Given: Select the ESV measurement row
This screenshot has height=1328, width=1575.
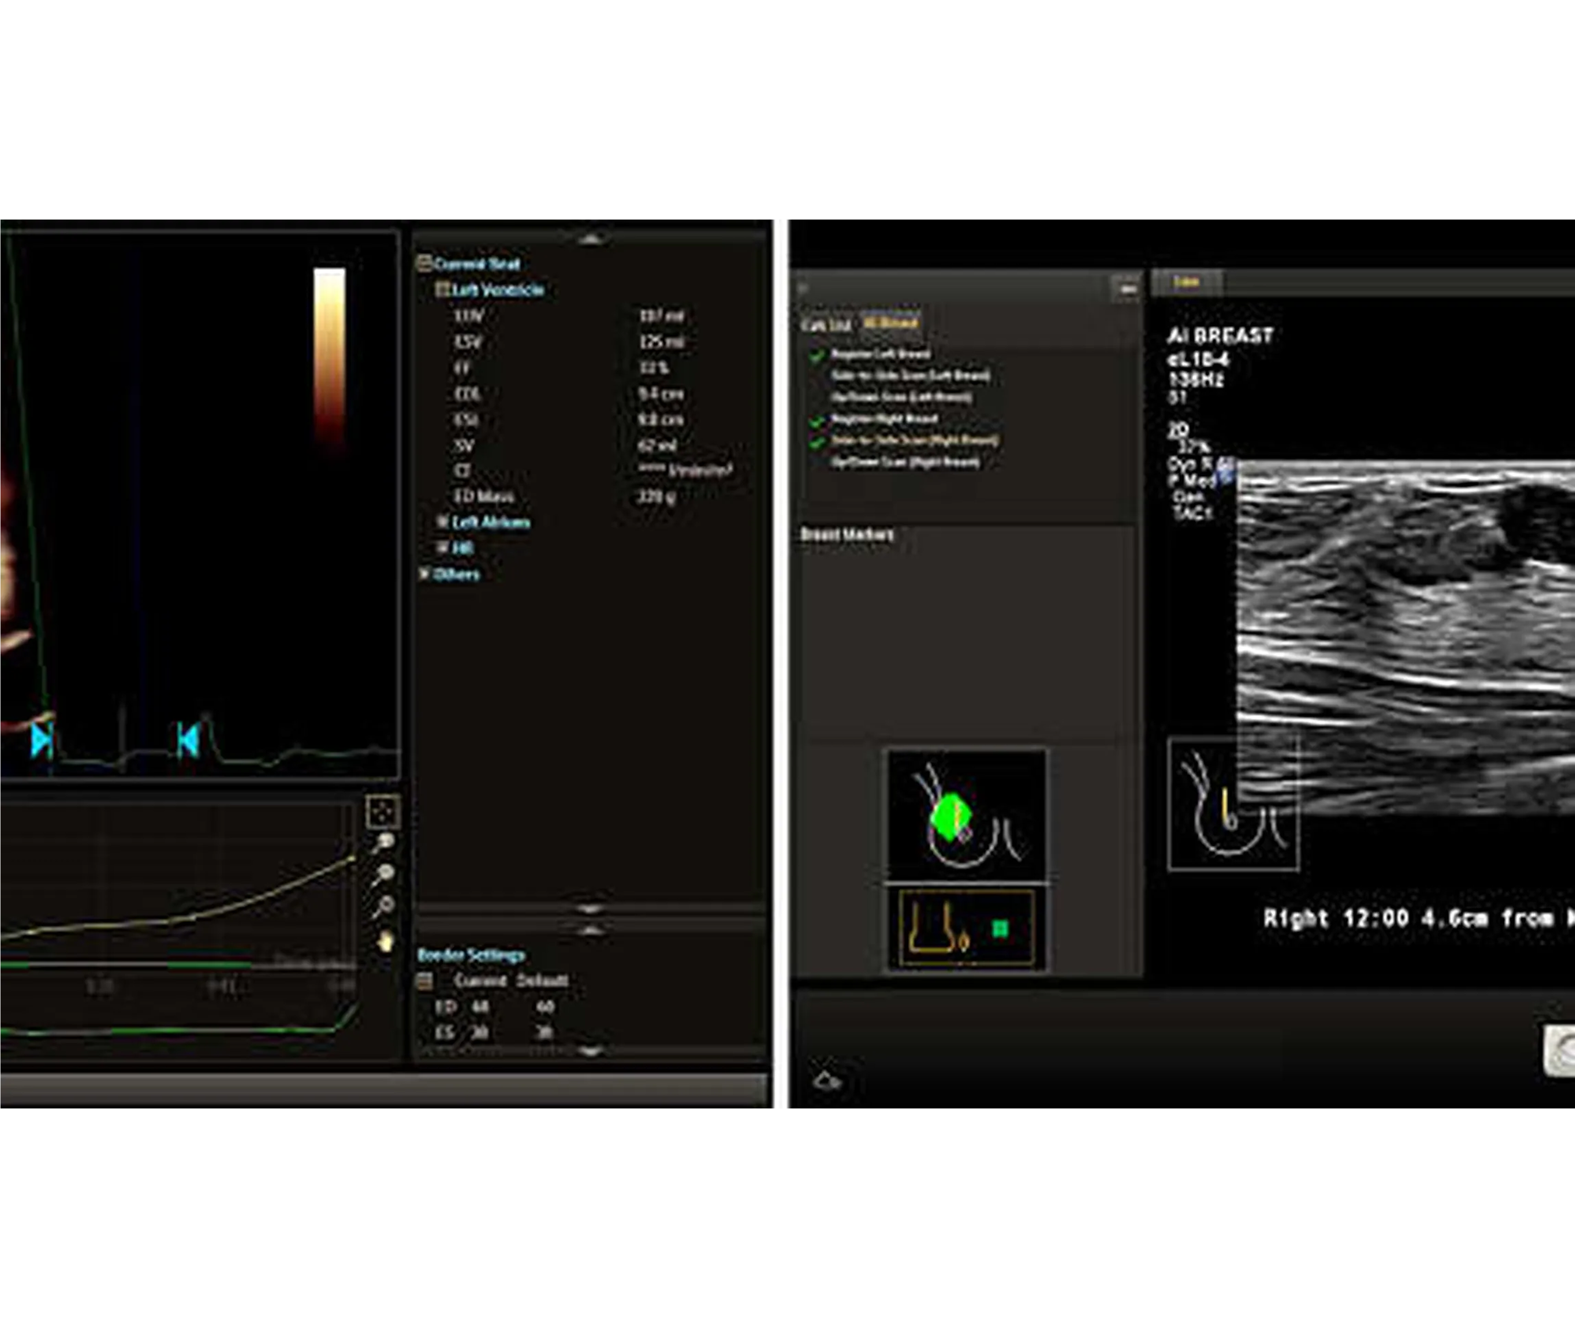Looking at the screenshot, I should [570, 342].
